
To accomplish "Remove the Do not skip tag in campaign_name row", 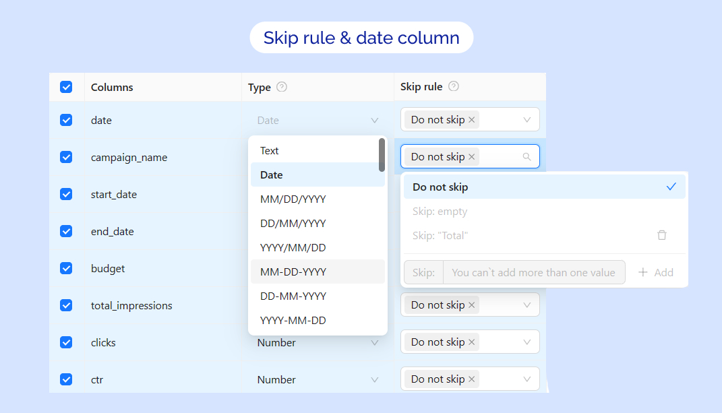I will [472, 157].
